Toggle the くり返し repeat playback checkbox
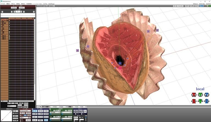 [x=80, y=118]
